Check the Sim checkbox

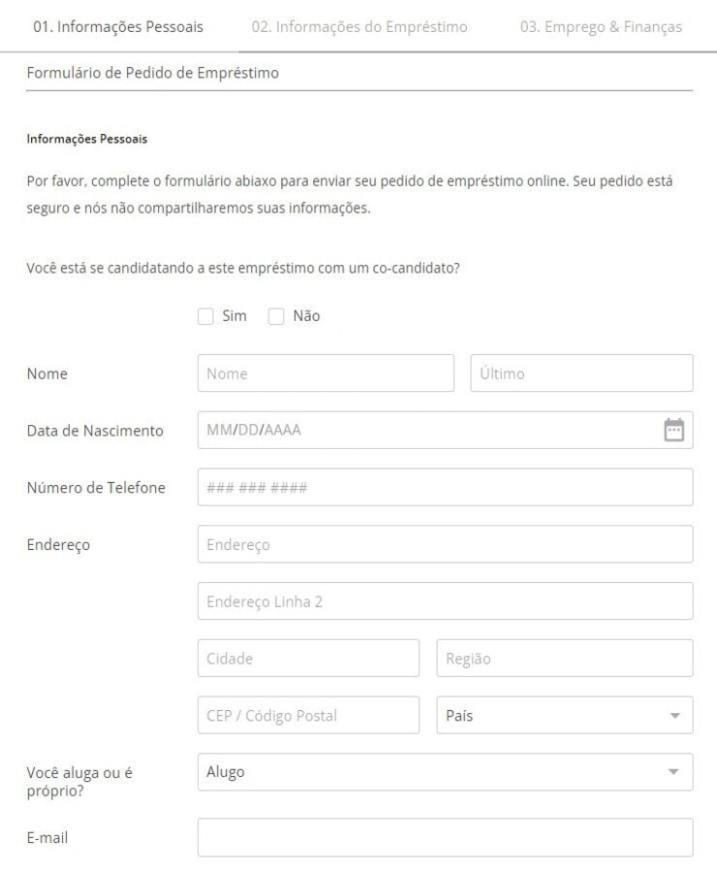coord(205,316)
